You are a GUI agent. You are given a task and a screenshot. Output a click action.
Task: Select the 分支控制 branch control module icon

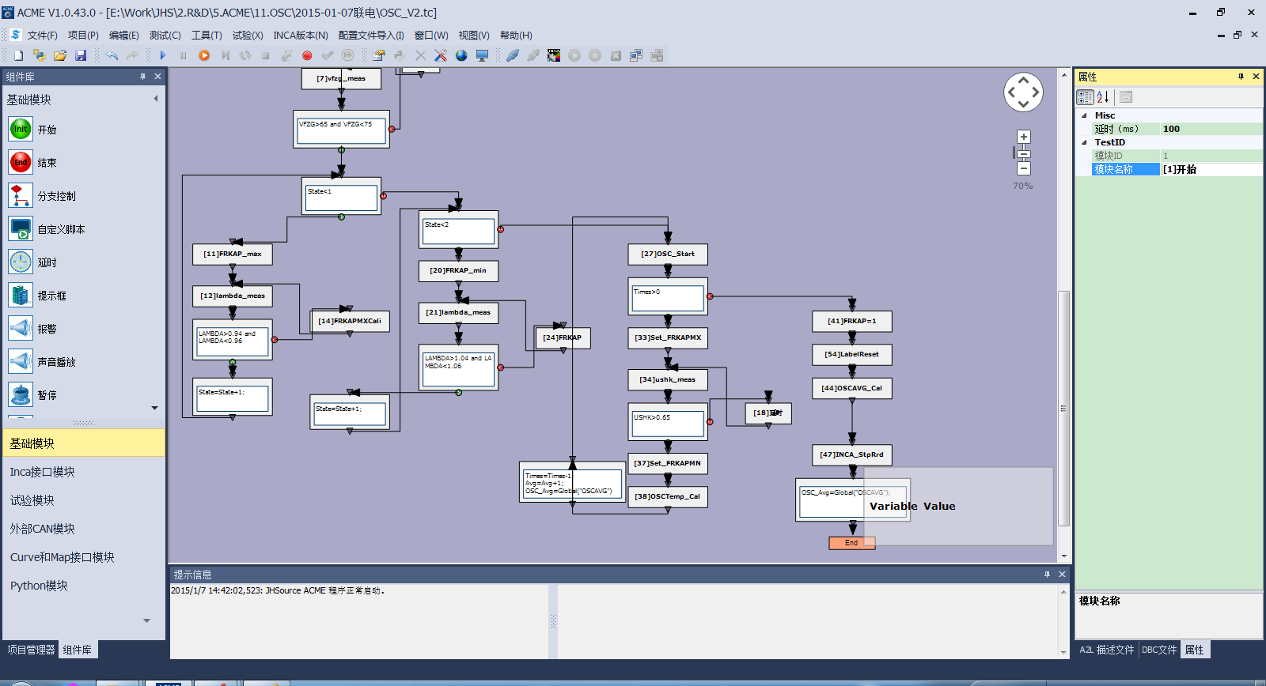click(x=21, y=195)
